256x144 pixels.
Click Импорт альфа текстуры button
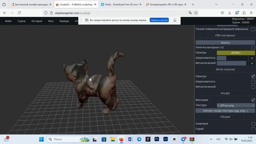pos(225,111)
